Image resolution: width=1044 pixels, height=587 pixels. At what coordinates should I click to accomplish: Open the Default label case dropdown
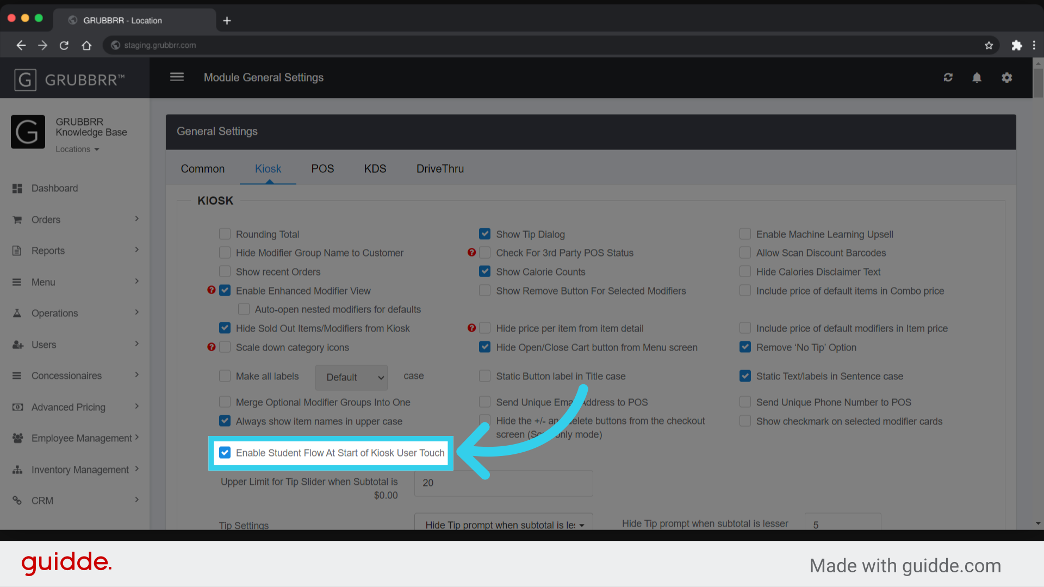pyautogui.click(x=351, y=377)
